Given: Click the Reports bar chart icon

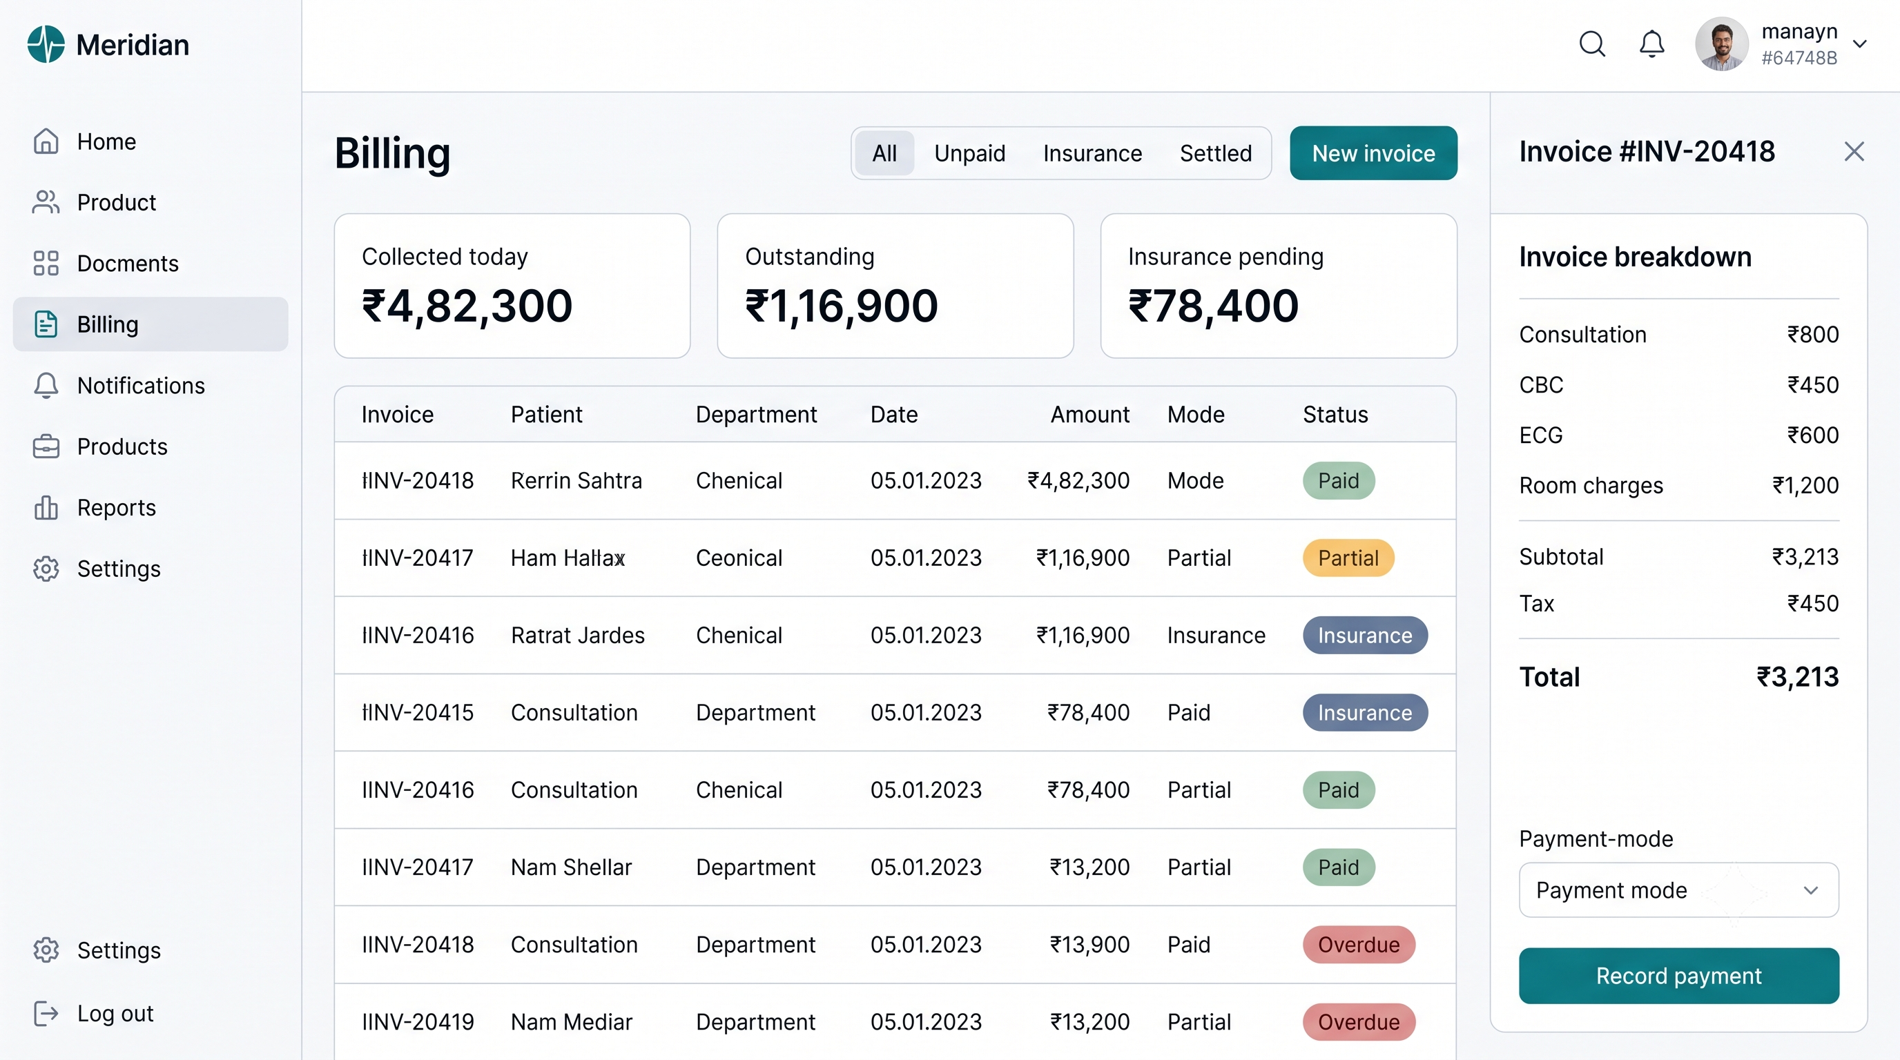Looking at the screenshot, I should tap(46, 508).
